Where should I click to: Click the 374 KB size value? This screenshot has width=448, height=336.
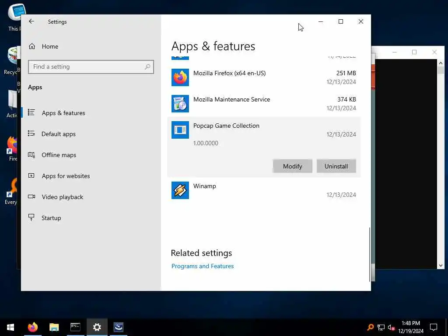pyautogui.click(x=346, y=99)
